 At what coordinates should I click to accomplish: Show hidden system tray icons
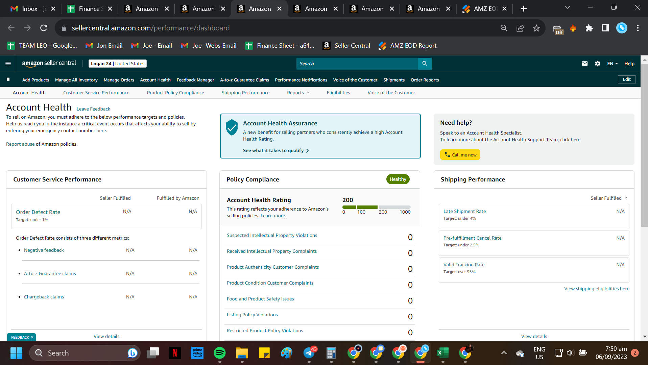point(504,353)
